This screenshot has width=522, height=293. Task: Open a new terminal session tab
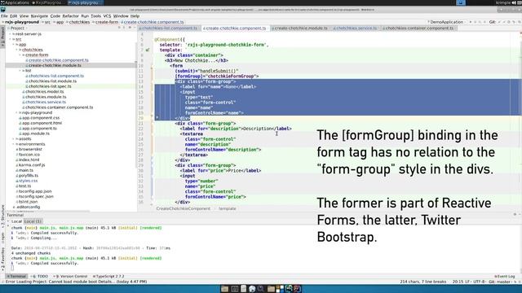pyautogui.click(x=8, y=221)
